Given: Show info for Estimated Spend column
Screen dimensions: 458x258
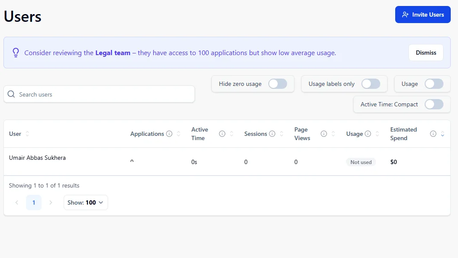Looking at the screenshot, I should (x=433, y=134).
